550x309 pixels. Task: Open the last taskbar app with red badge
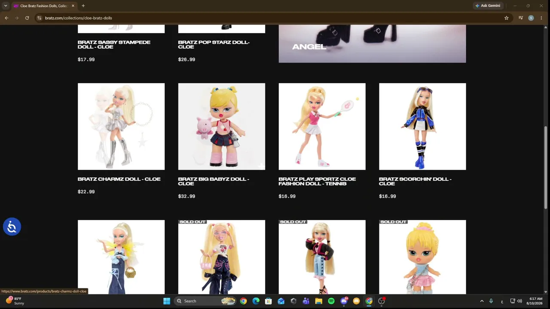(382, 301)
